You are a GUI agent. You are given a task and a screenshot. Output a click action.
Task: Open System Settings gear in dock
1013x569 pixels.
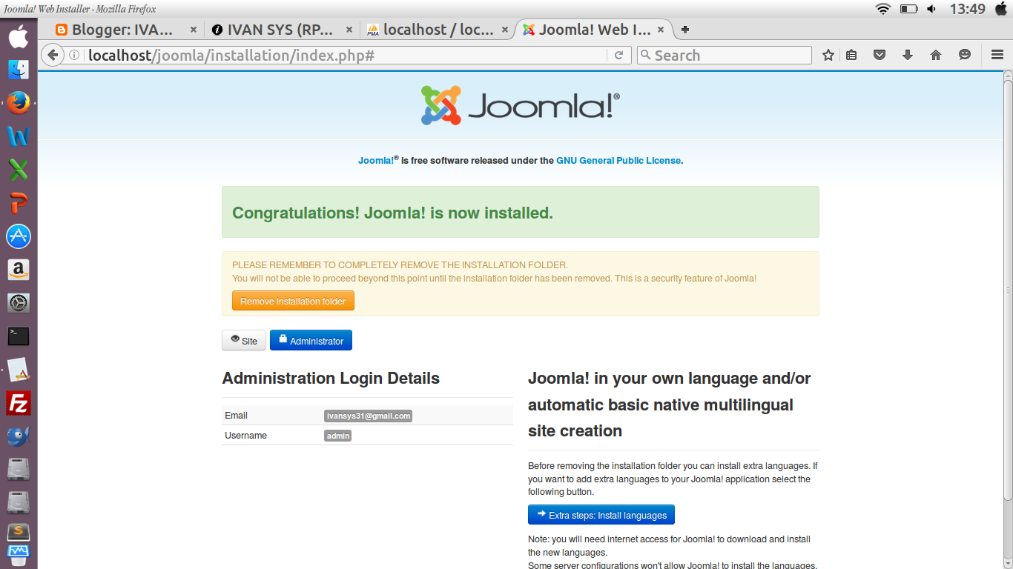click(19, 303)
